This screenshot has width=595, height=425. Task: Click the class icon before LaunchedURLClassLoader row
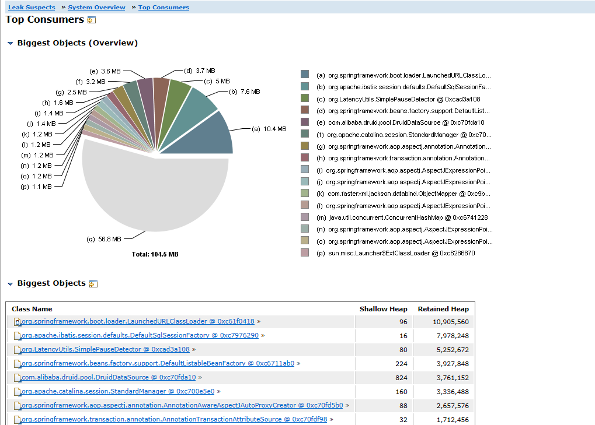(17, 322)
